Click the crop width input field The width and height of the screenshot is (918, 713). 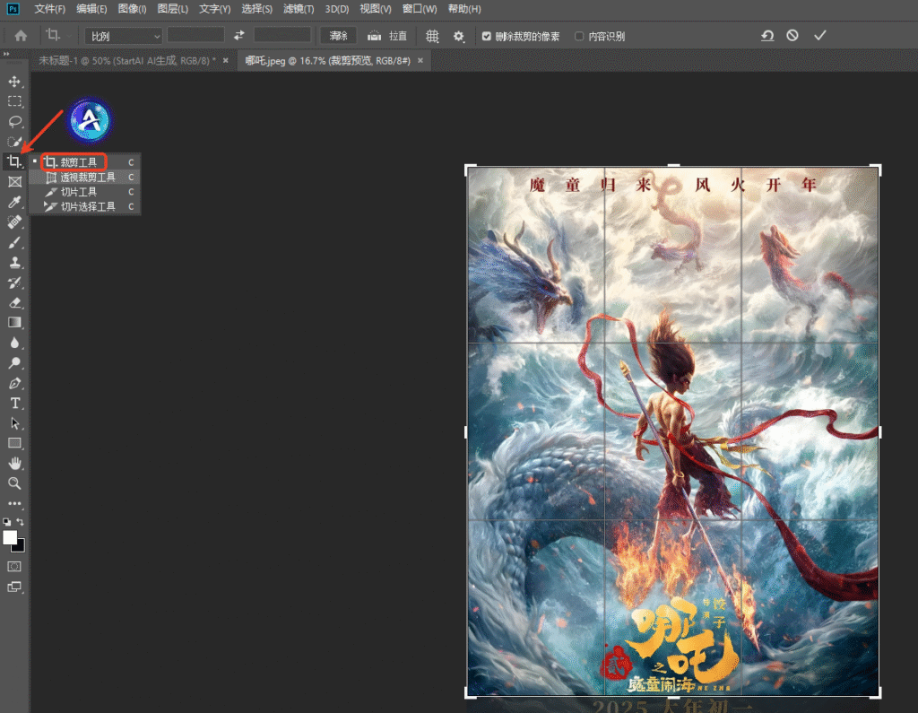click(x=195, y=35)
